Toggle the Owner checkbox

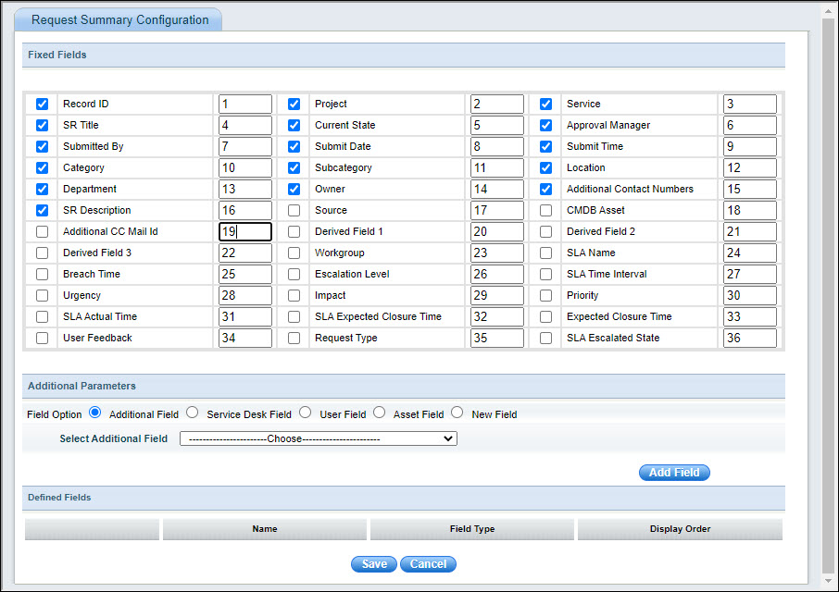pyautogui.click(x=294, y=190)
